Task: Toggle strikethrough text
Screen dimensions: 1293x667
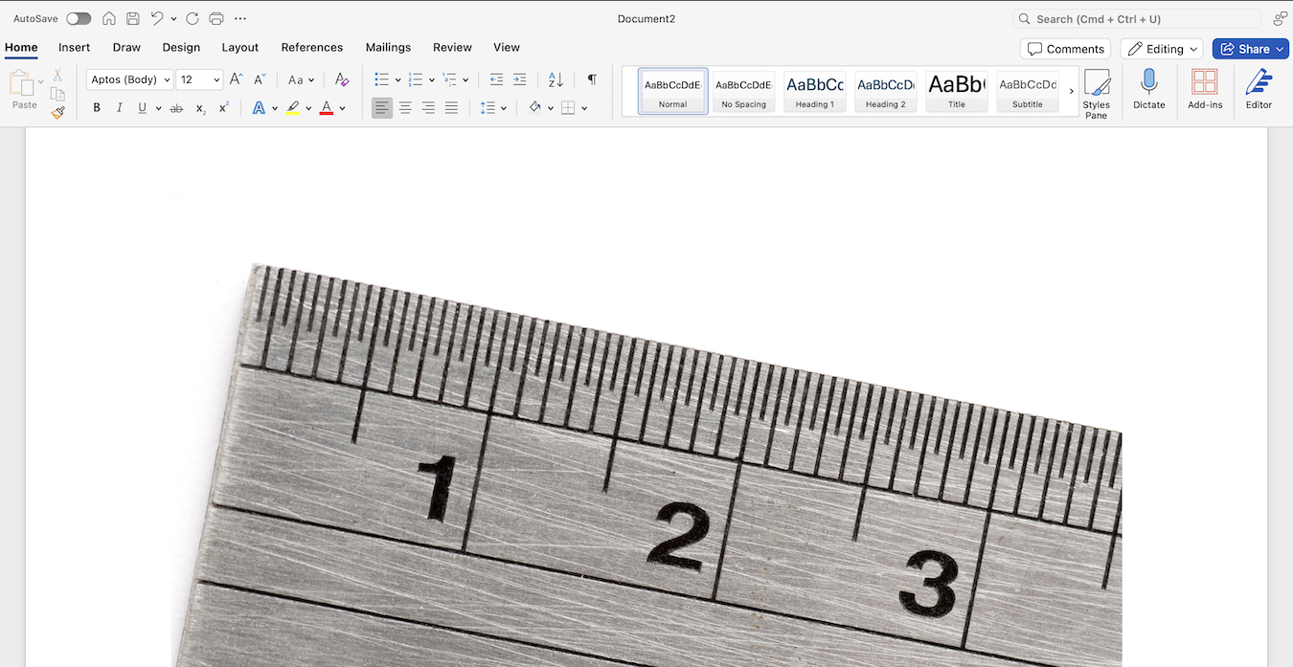Action: coord(176,108)
